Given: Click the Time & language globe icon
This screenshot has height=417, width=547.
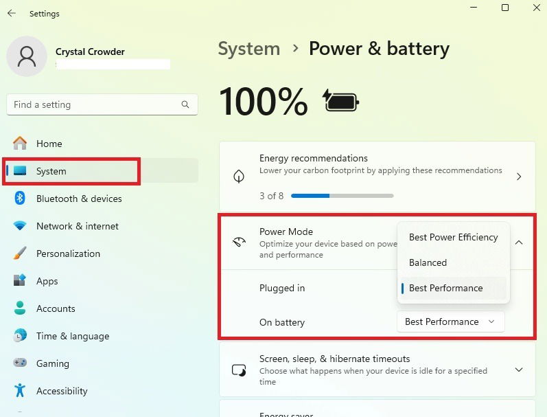Looking at the screenshot, I should (x=21, y=336).
